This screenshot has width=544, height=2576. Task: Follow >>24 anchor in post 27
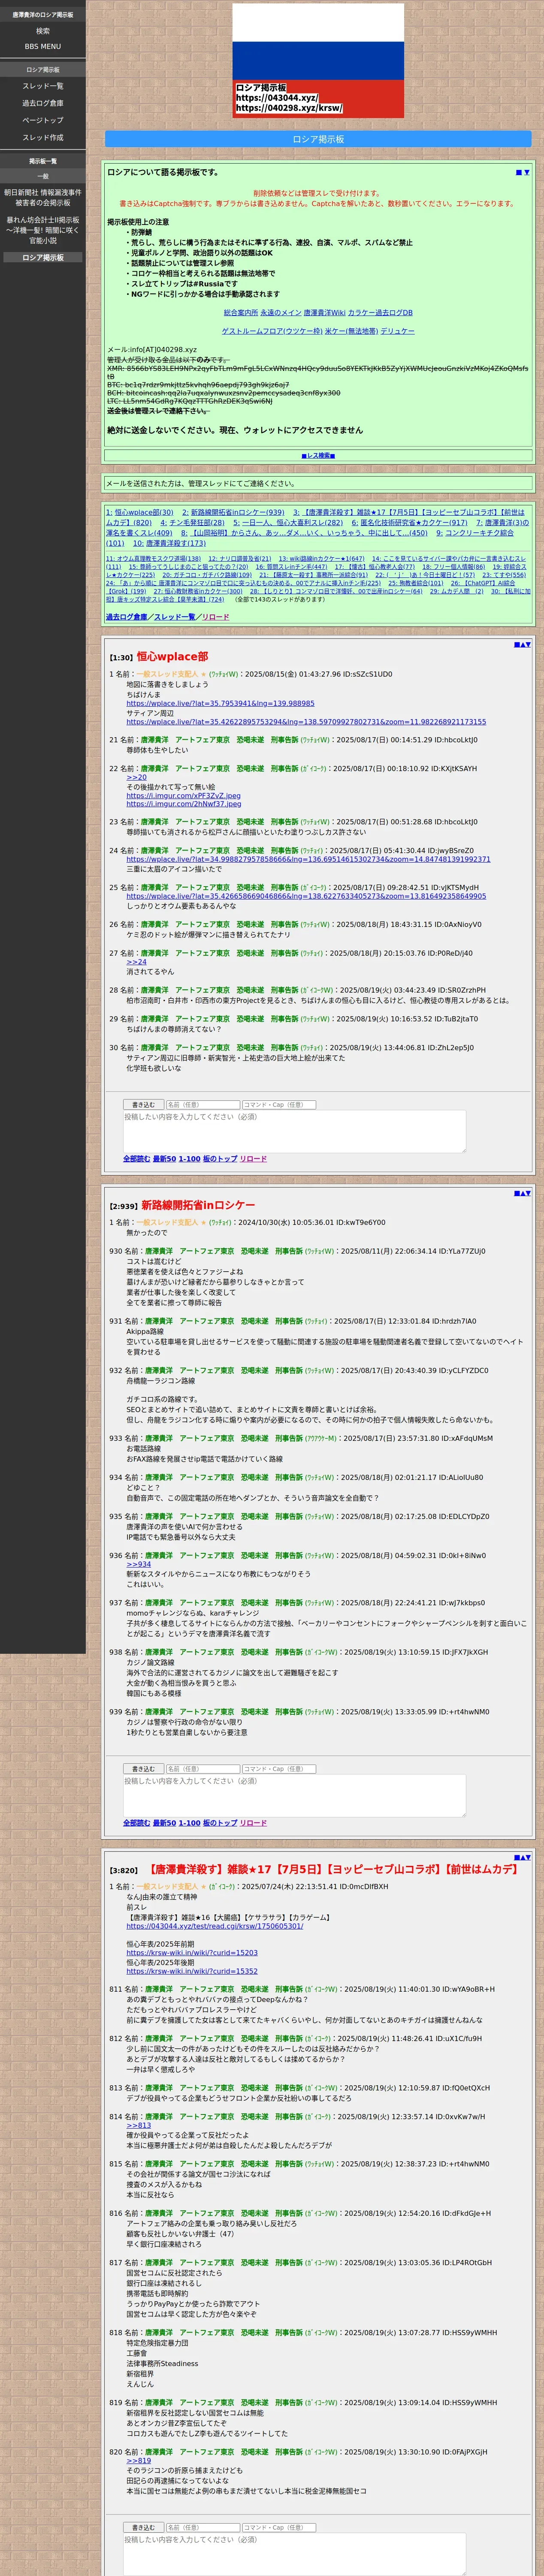pos(136,962)
